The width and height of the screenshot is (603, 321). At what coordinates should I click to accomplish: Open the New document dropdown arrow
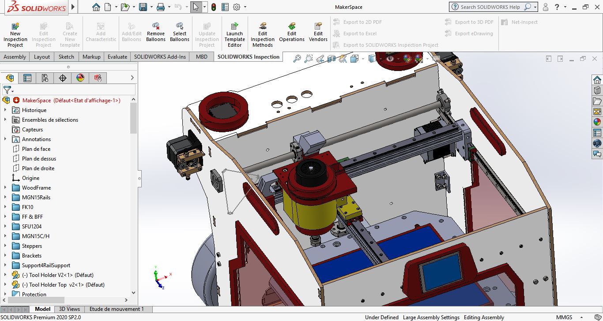click(x=116, y=7)
